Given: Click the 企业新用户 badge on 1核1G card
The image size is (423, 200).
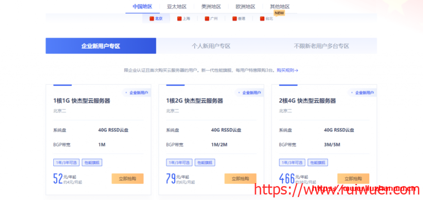Looking at the screenshot, I should click(x=136, y=92).
